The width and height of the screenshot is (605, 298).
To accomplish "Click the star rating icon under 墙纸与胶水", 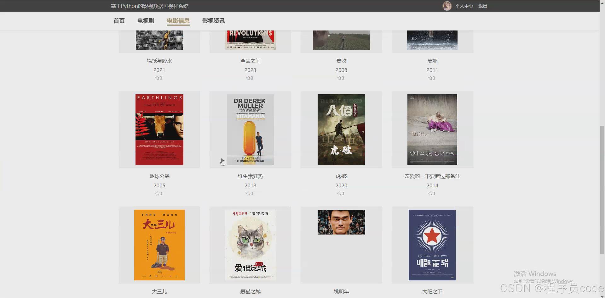I will [x=157, y=78].
